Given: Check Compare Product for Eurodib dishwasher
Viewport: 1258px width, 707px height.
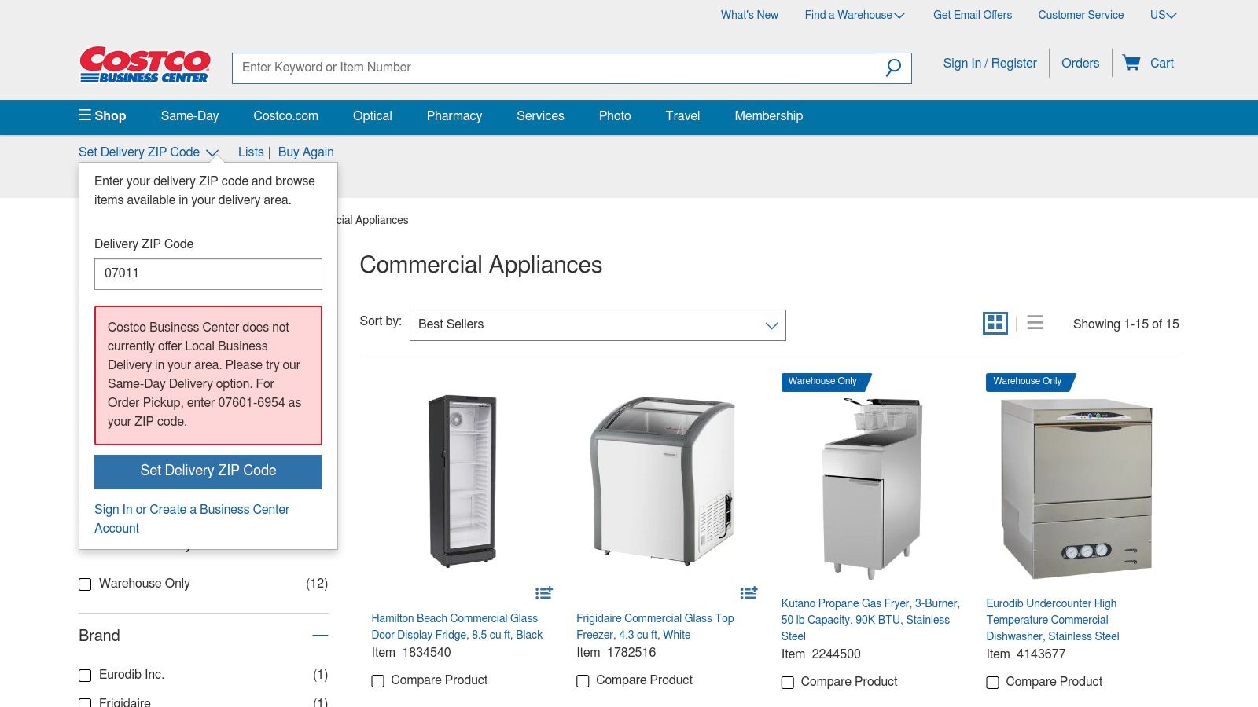Looking at the screenshot, I should 993,683.
